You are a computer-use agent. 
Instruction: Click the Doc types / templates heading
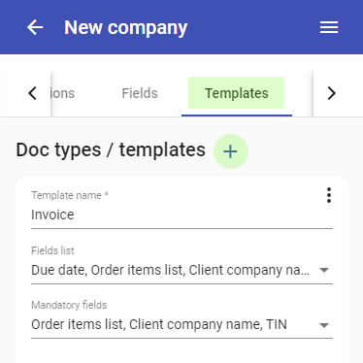(111, 149)
